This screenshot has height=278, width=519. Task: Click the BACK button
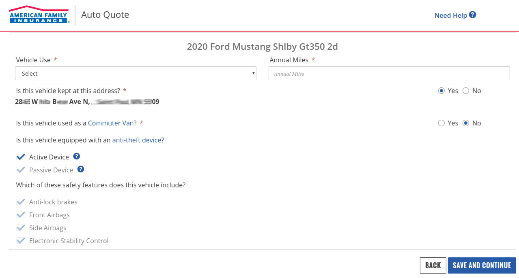coord(433,265)
